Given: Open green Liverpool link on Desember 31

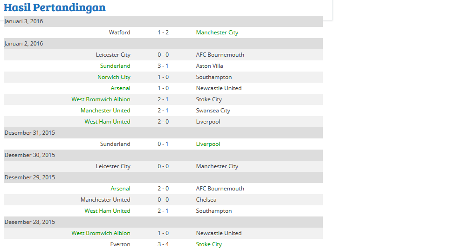Looking at the screenshot, I should pyautogui.click(x=208, y=144).
